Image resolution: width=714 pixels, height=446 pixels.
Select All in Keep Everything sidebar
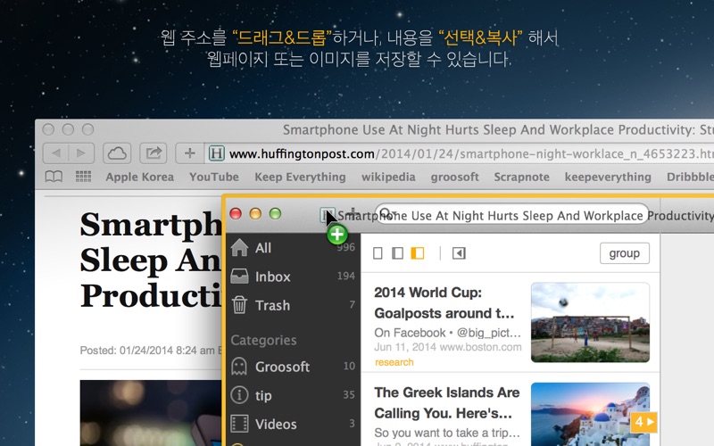[x=293, y=248]
